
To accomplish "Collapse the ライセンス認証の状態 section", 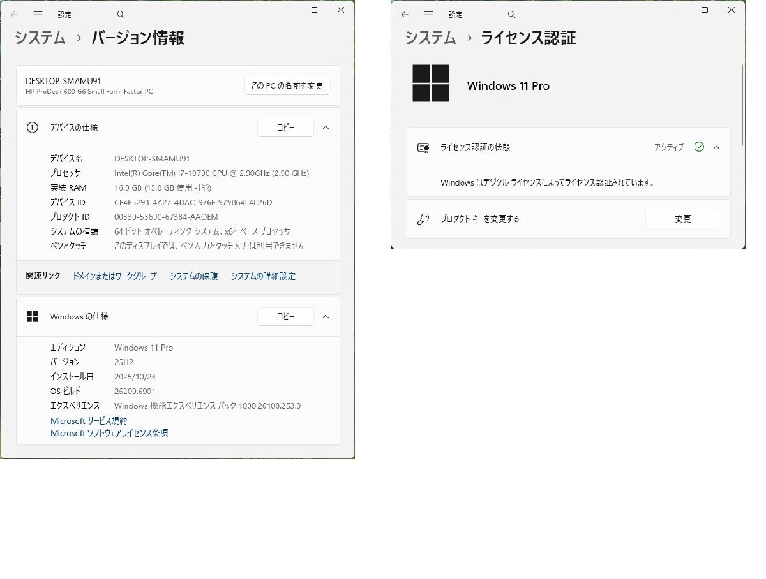I will click(x=717, y=147).
